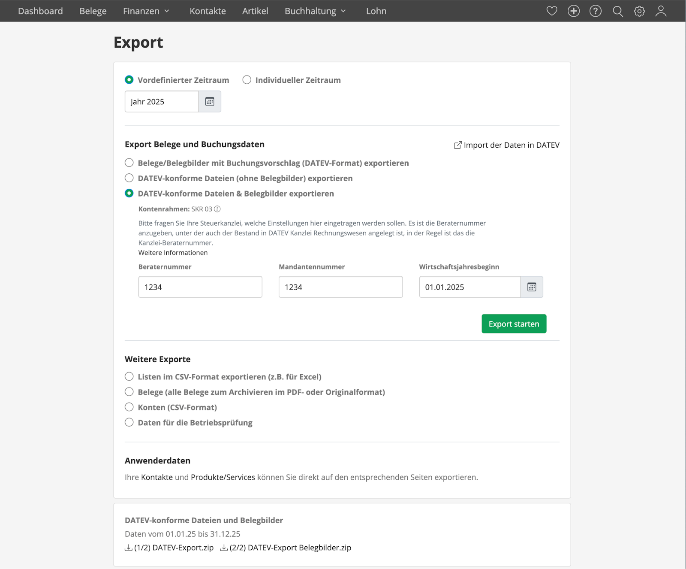Click the heart favorites icon
Viewport: 686px width, 569px height.
click(x=552, y=11)
